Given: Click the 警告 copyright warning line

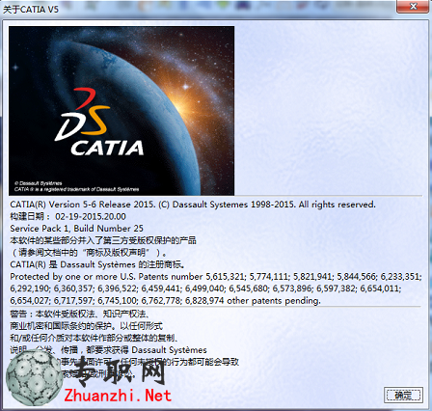Looking at the screenshot, I should tap(79, 314).
